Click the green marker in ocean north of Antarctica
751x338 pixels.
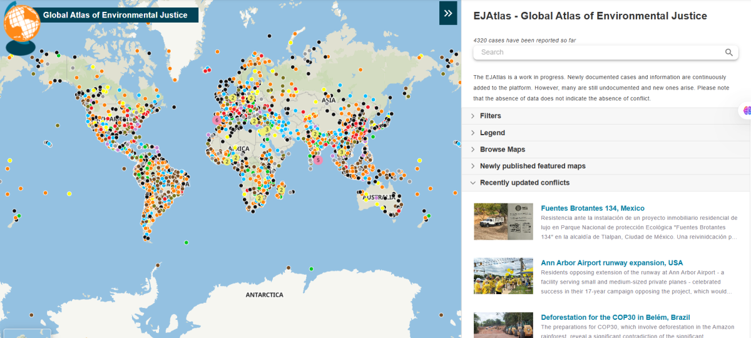[x=311, y=269]
